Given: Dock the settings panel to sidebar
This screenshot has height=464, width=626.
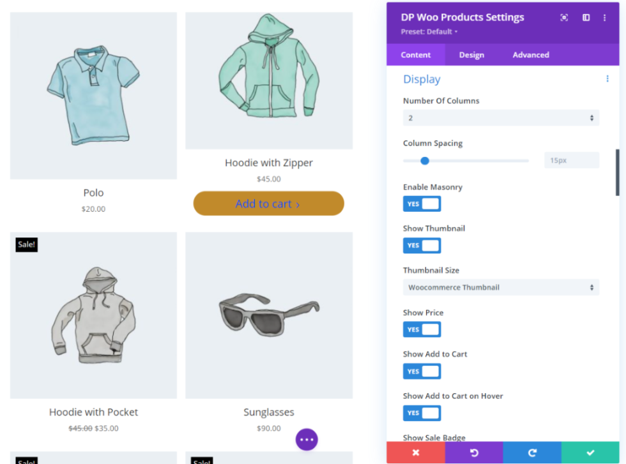Looking at the screenshot, I should 586,17.
